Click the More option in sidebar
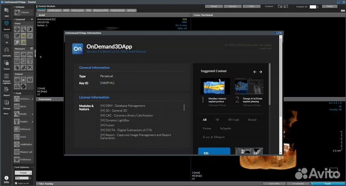Image resolution: width=346 pixels, height=186 pixels. tap(6, 114)
